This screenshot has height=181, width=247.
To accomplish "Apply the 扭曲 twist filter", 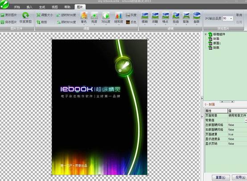I will click(176, 18).
